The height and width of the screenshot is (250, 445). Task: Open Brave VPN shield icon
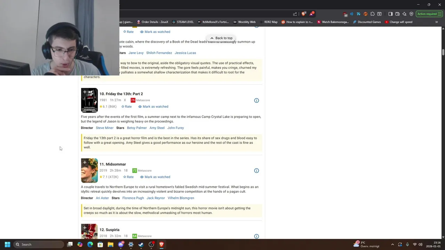coord(411,14)
